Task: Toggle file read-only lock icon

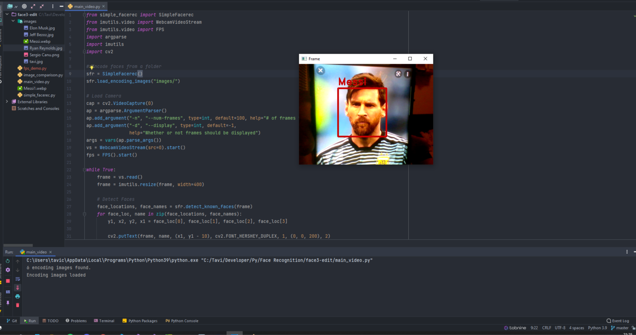Action: 633,328
